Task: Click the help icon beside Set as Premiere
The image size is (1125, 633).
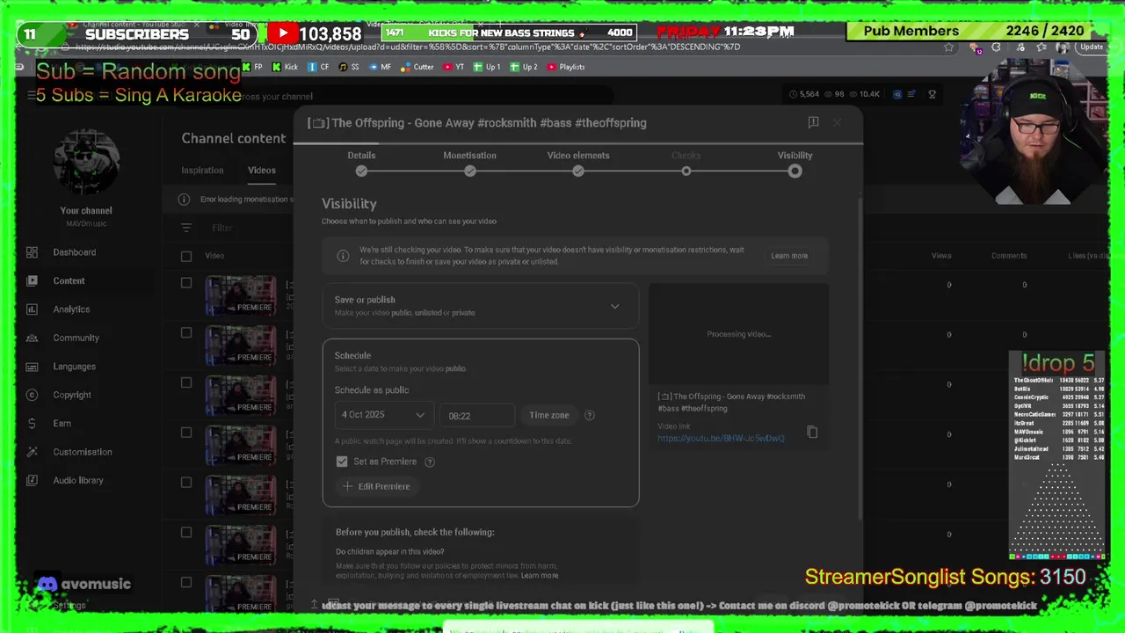Action: click(430, 462)
